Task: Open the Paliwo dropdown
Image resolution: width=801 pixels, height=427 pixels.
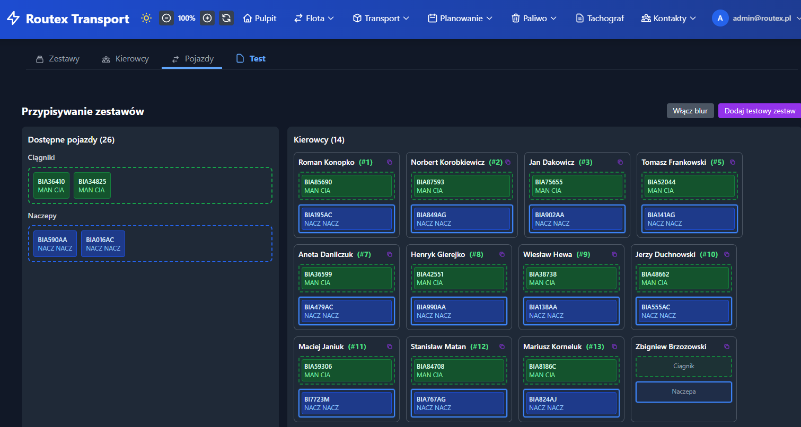Action: [x=534, y=18]
